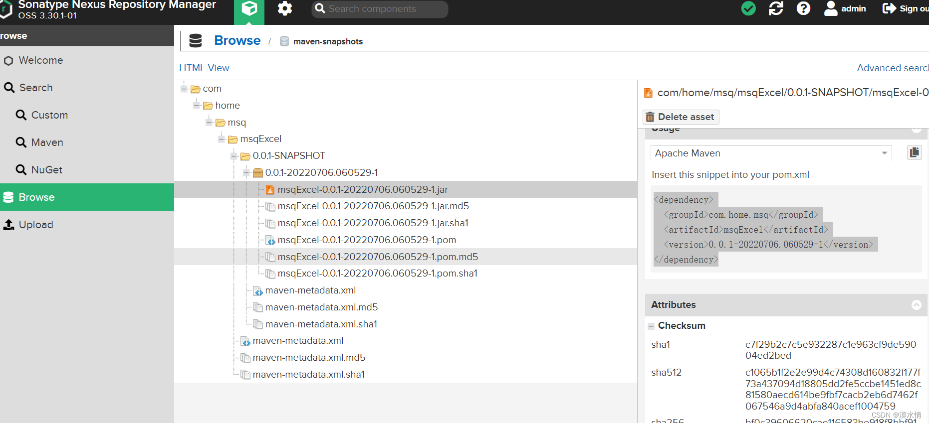
Task: Click the admin user icon
Action: click(831, 8)
